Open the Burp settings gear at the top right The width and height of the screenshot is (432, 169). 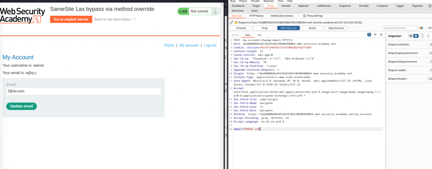coord(430,6)
